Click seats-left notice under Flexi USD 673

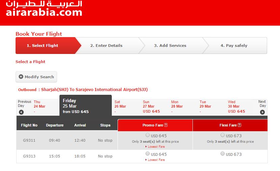coord(230,141)
